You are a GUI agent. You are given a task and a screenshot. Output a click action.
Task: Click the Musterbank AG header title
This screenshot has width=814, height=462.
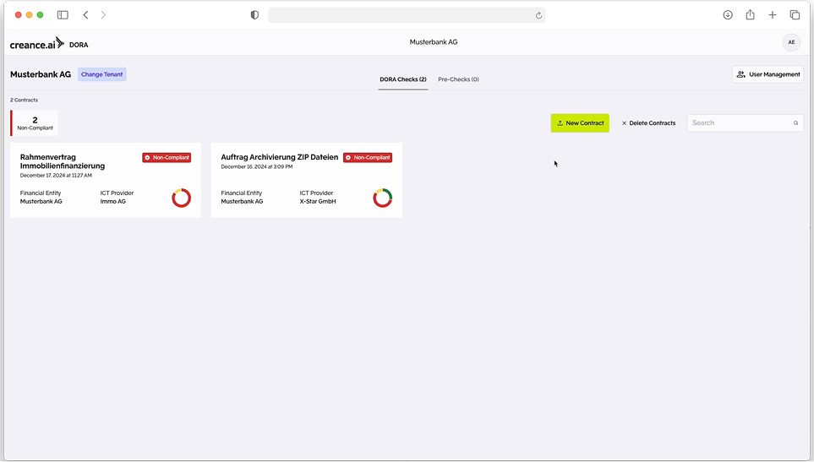[x=434, y=42]
